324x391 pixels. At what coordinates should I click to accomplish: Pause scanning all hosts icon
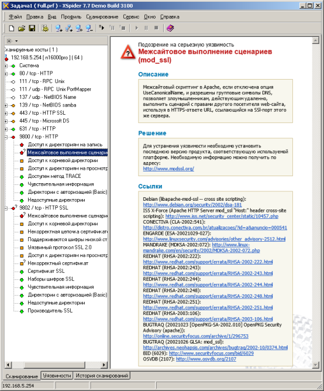pos(112,28)
